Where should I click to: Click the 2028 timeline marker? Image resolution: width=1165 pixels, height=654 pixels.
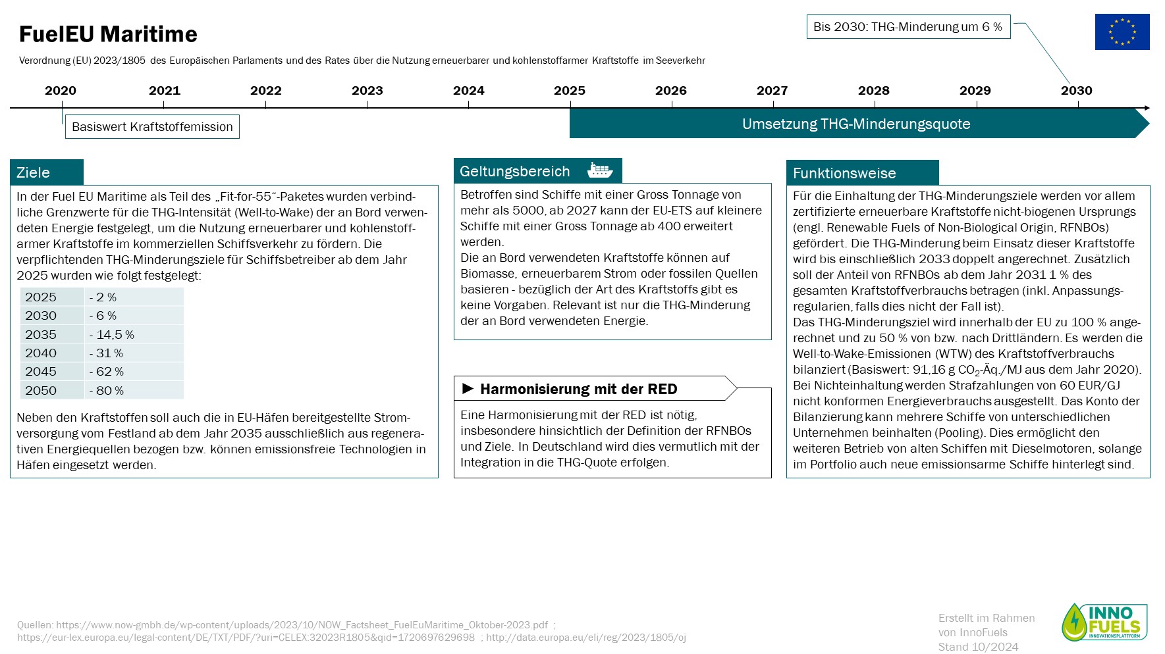(874, 91)
